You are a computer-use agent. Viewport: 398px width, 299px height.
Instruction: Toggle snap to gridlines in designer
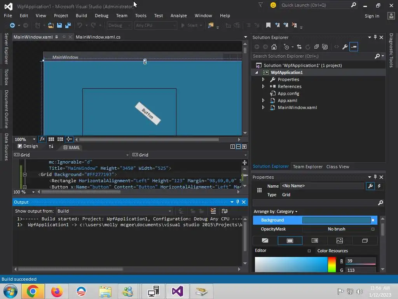(60, 139)
